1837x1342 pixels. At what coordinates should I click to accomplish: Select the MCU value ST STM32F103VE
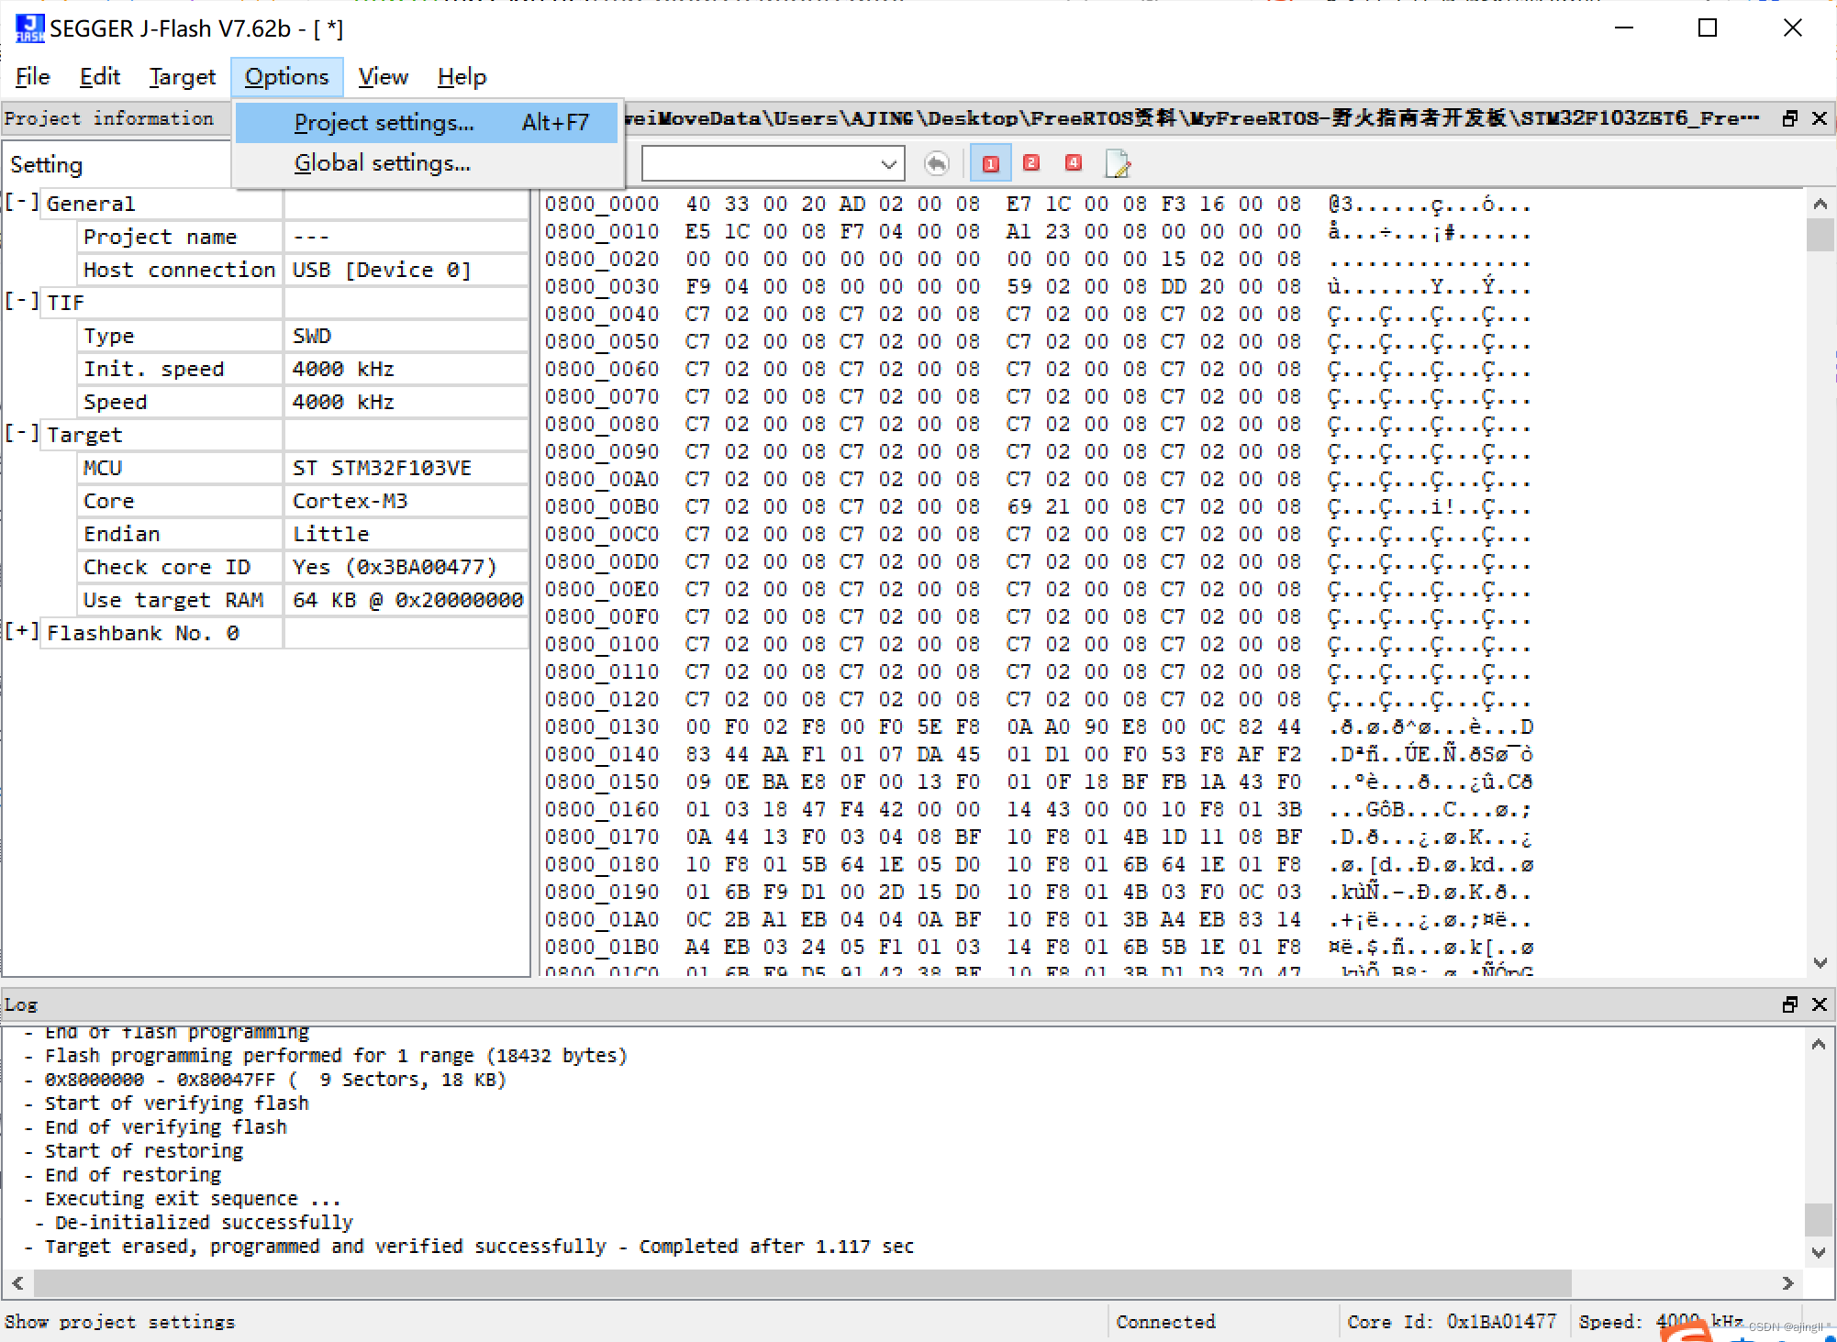click(x=382, y=468)
